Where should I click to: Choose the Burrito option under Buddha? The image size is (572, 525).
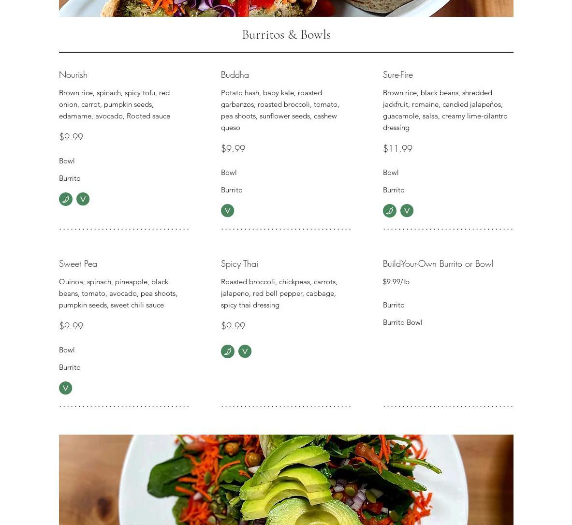tap(232, 190)
